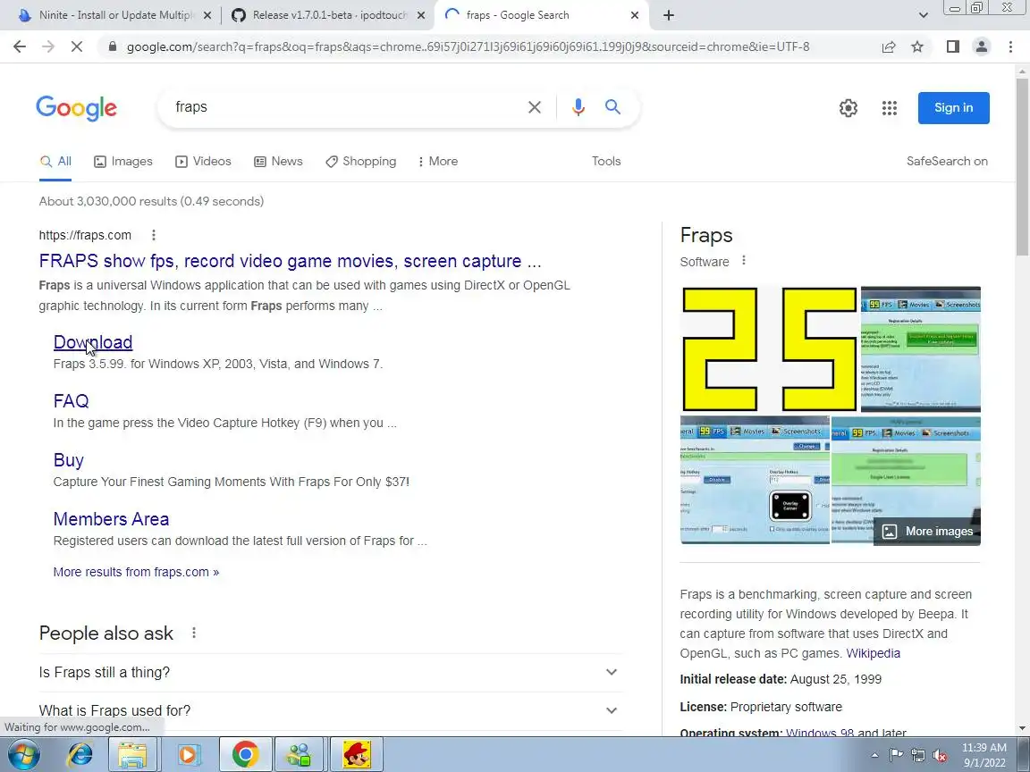Open the More search filters dropdown

437,162
